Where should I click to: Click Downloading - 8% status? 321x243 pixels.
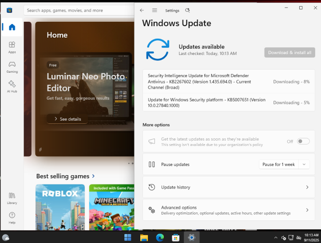tap(291, 82)
